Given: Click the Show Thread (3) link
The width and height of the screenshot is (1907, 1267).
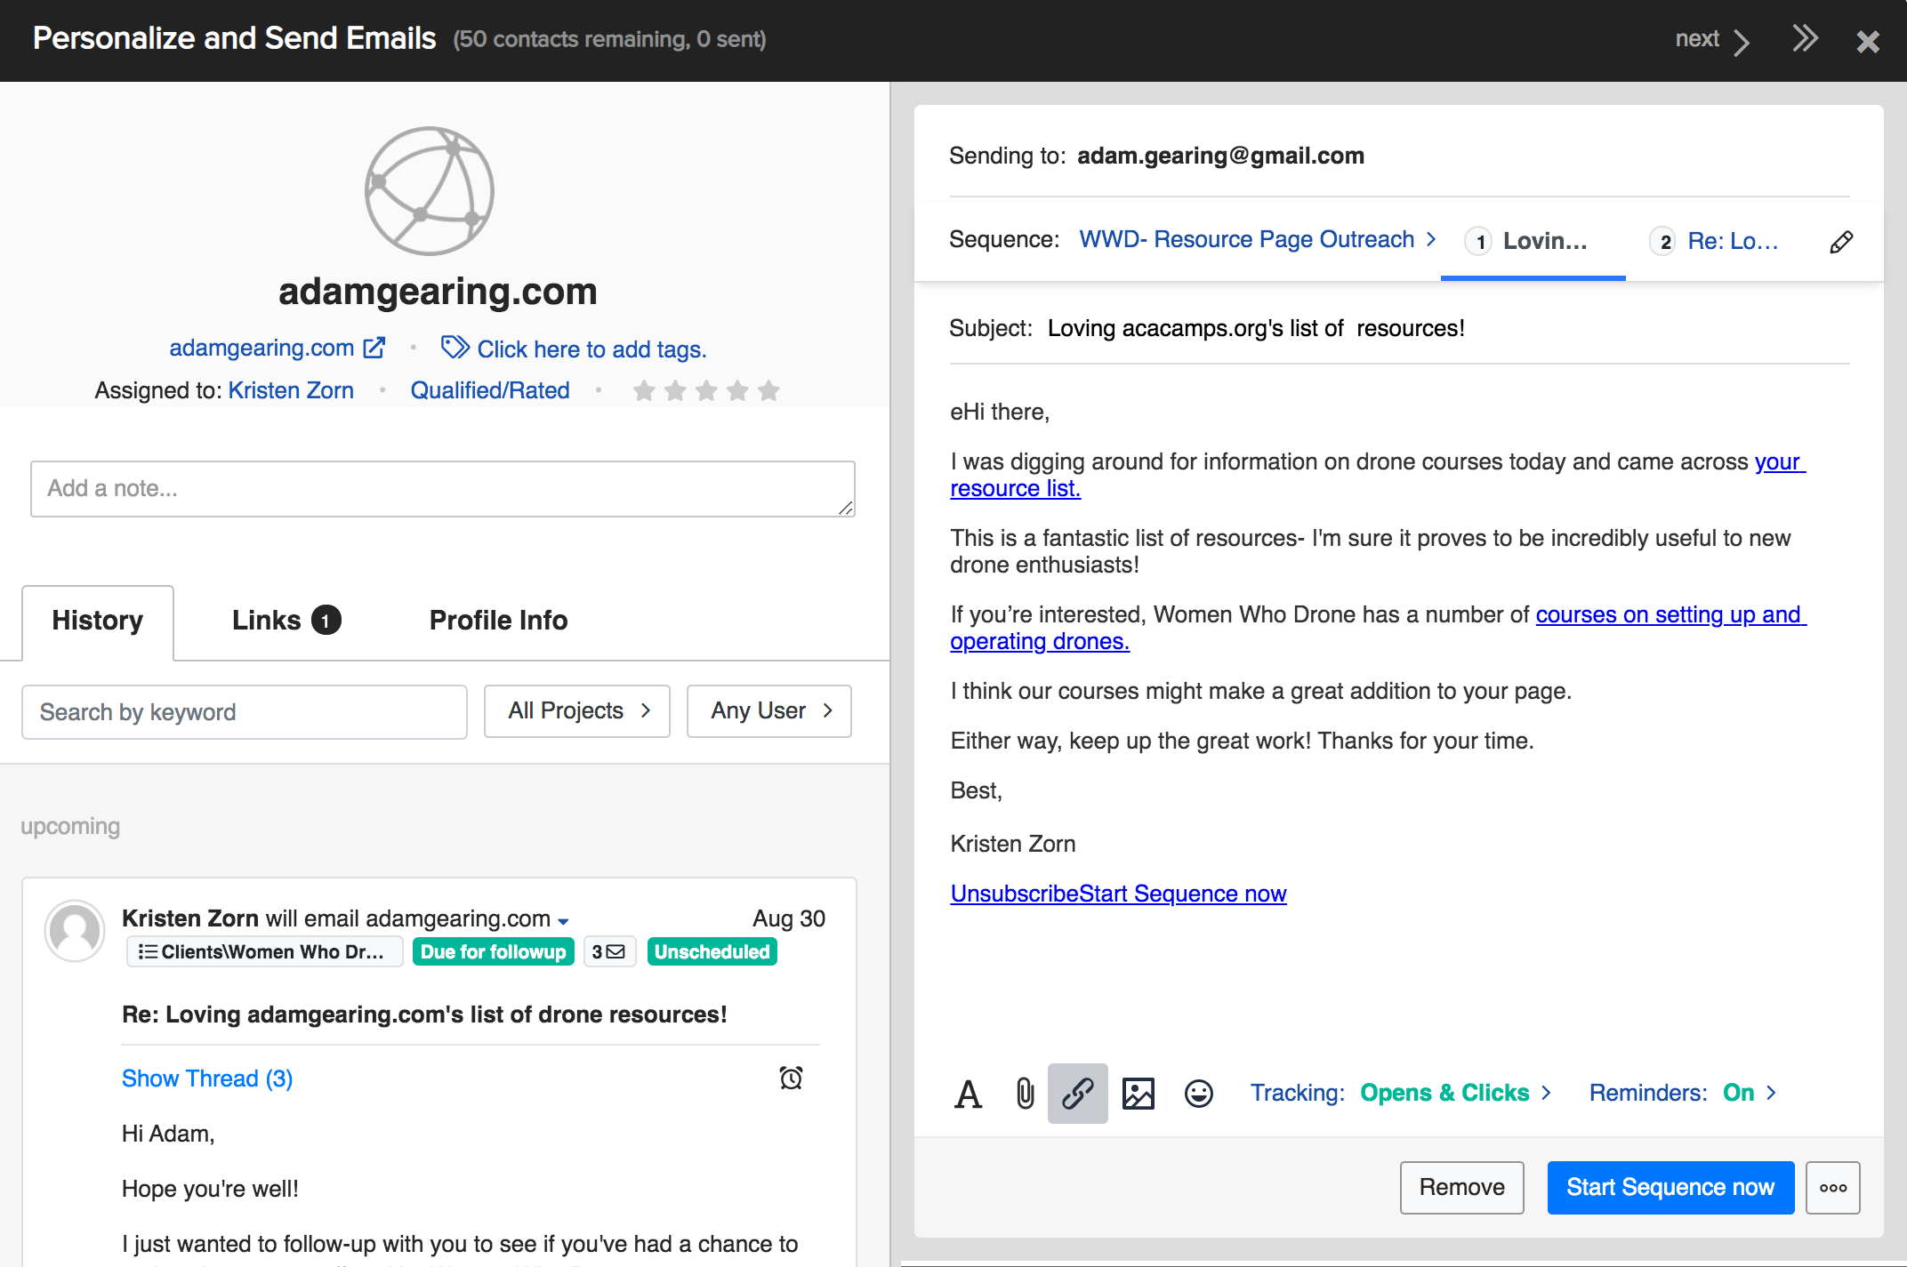Looking at the screenshot, I should (207, 1079).
